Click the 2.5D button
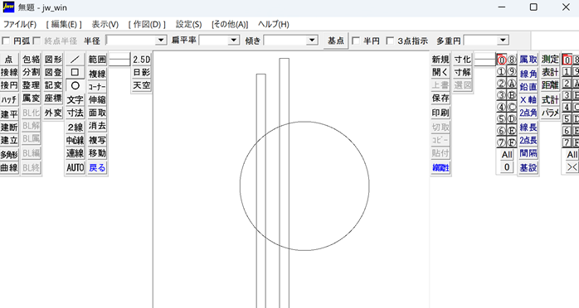 pos(141,60)
